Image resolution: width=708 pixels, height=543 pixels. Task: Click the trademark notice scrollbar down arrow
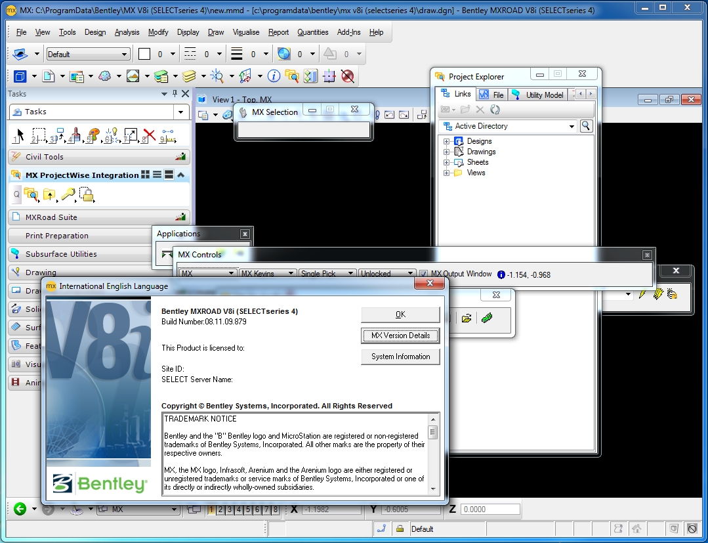click(x=433, y=489)
